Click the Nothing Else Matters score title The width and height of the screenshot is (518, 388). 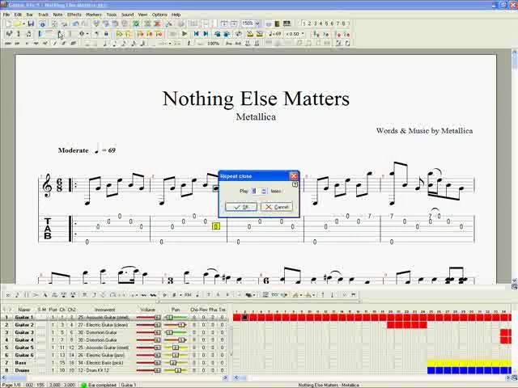coord(256,99)
